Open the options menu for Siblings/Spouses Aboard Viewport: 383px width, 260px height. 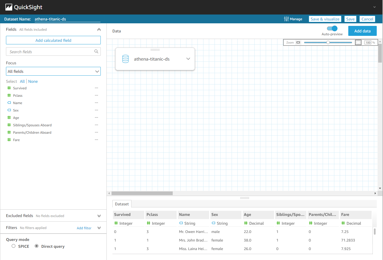[x=96, y=125]
